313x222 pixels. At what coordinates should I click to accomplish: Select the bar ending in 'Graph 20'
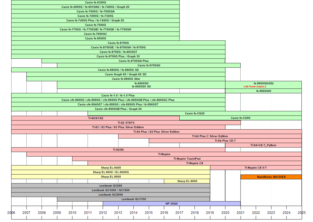coord(95,7)
